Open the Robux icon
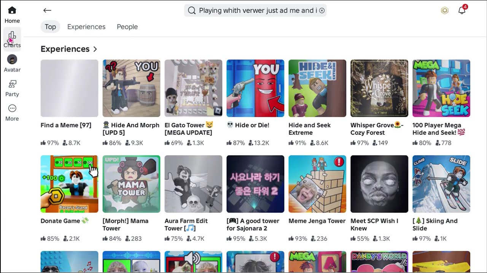 [445, 11]
